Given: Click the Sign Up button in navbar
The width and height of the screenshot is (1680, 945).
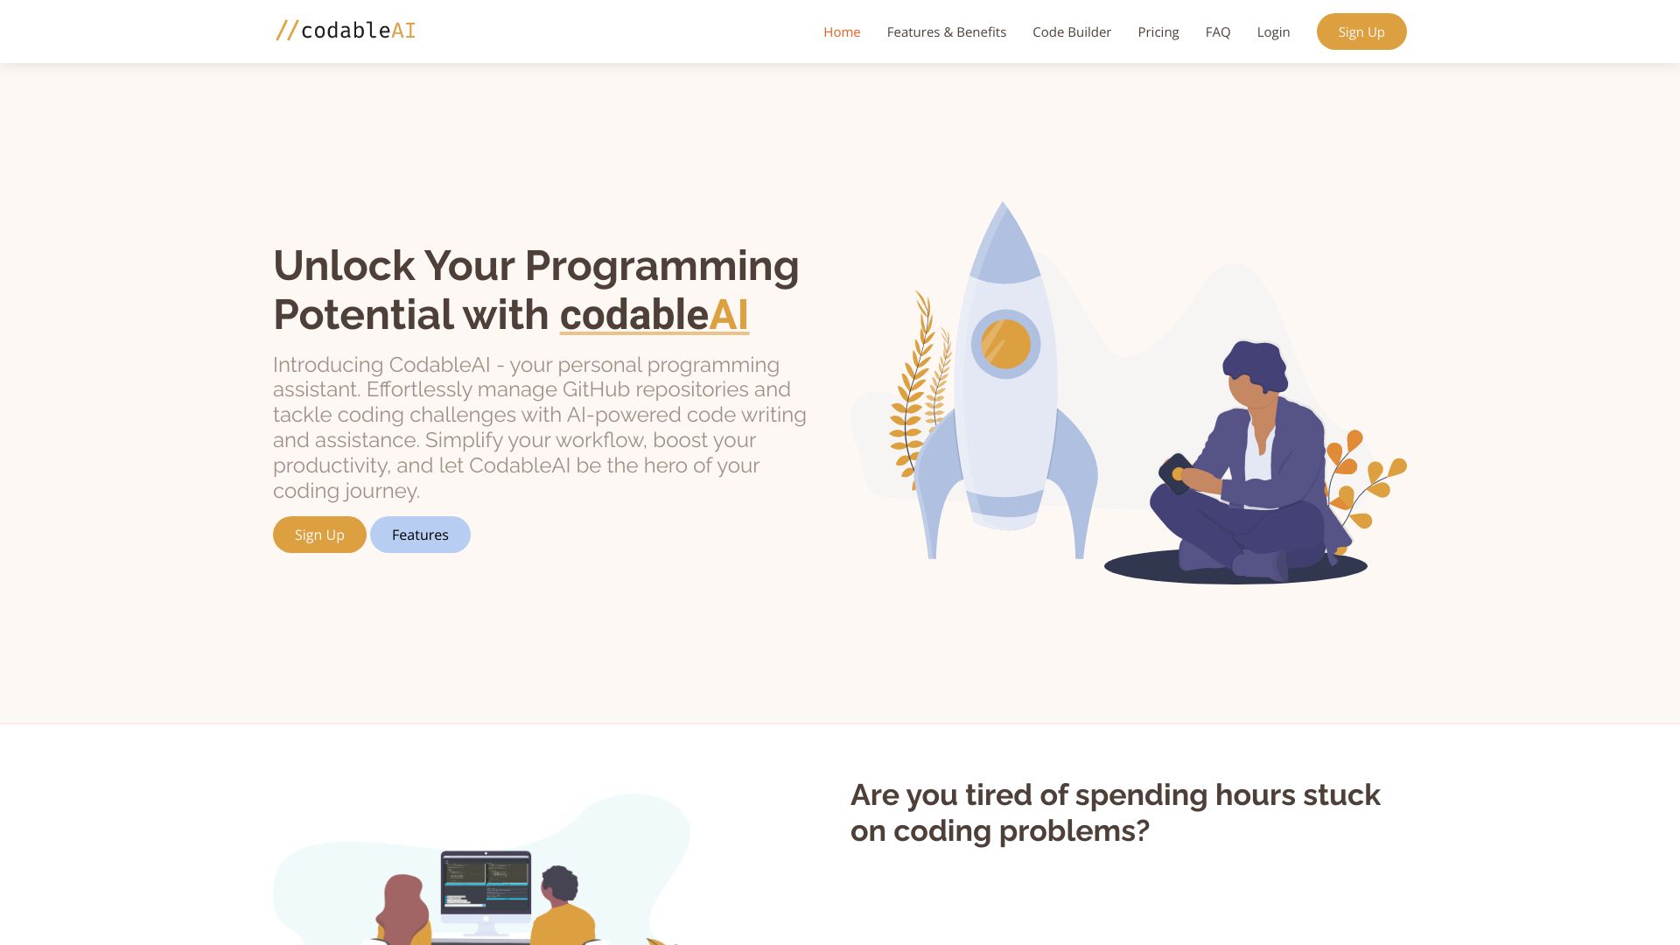Looking at the screenshot, I should click(1361, 31).
